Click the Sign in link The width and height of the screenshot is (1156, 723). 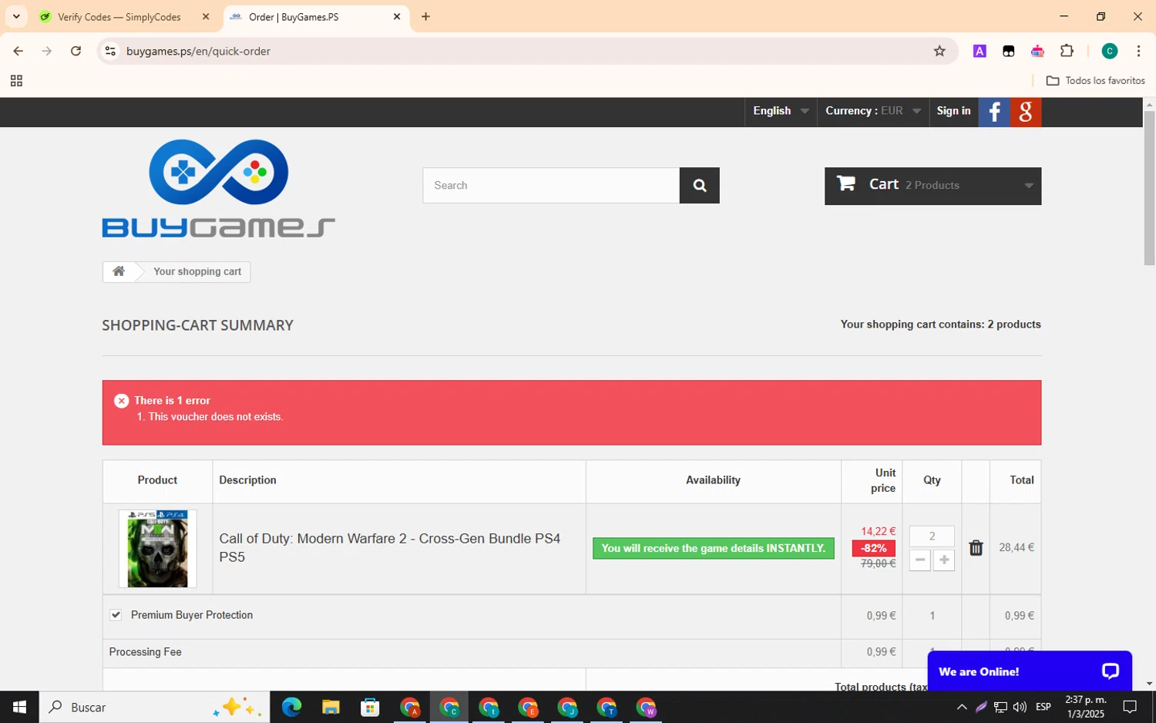click(x=953, y=111)
